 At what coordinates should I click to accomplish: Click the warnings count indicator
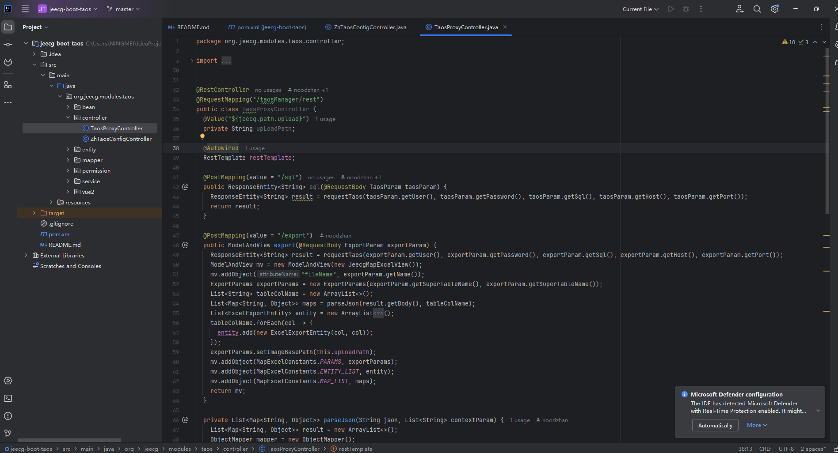click(789, 42)
